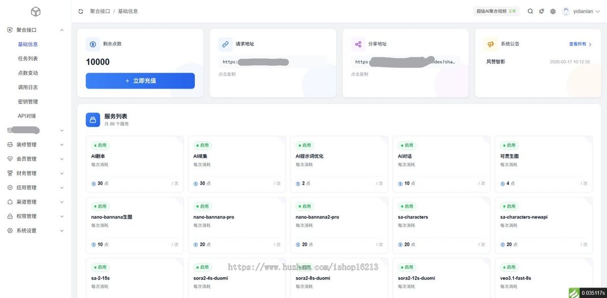
Task: Open 点数变动 in sidebar
Action: click(28, 73)
